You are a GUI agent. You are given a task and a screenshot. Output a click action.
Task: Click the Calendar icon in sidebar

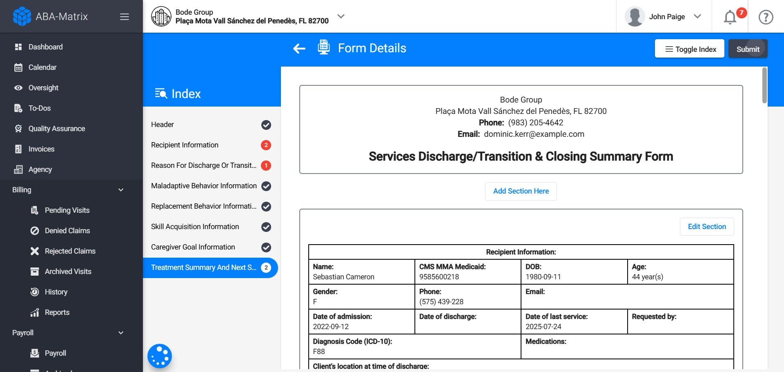tap(18, 67)
